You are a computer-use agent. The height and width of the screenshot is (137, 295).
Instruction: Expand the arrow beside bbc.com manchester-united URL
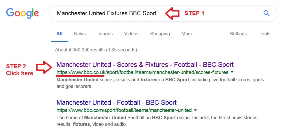[x=195, y=110]
